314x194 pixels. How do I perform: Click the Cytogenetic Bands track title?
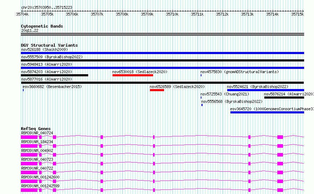pyautogui.click(x=42, y=26)
